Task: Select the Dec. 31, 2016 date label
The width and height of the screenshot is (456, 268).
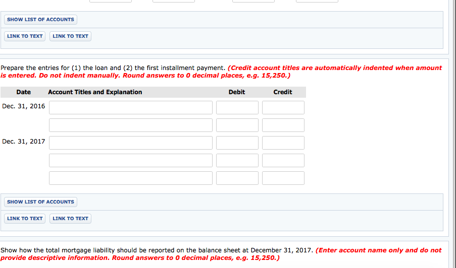Action: point(24,106)
